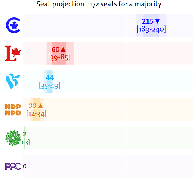Click the Conservative Party logo

click(x=13, y=25)
